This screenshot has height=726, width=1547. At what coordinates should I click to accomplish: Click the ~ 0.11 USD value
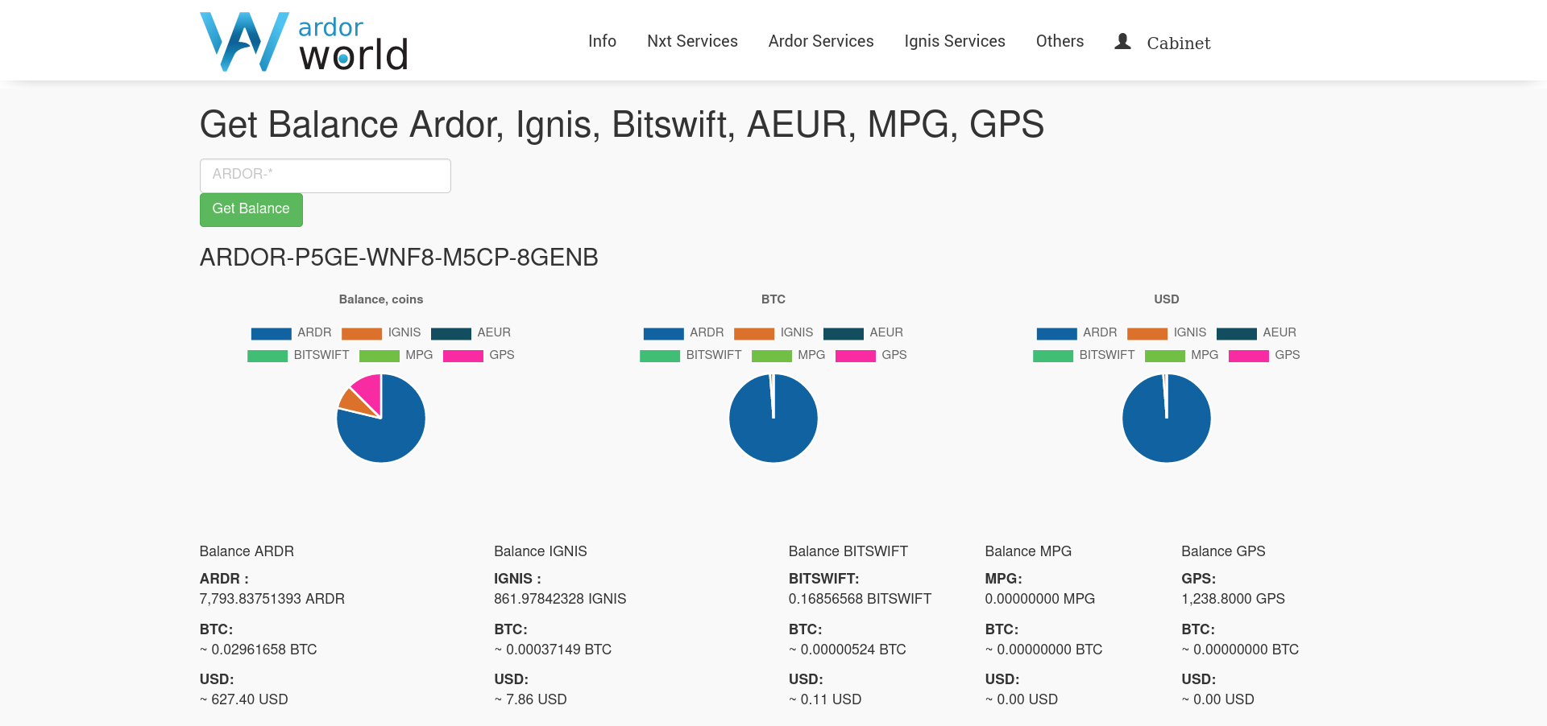(825, 699)
